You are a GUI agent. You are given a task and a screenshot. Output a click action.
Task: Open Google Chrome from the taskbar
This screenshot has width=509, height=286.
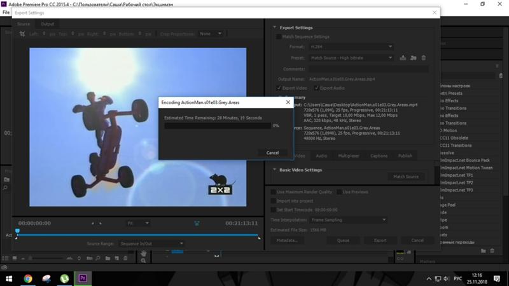tap(28, 278)
